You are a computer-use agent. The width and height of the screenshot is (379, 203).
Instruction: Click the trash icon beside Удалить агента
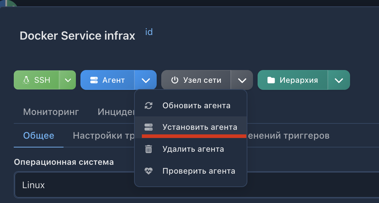coord(149,149)
